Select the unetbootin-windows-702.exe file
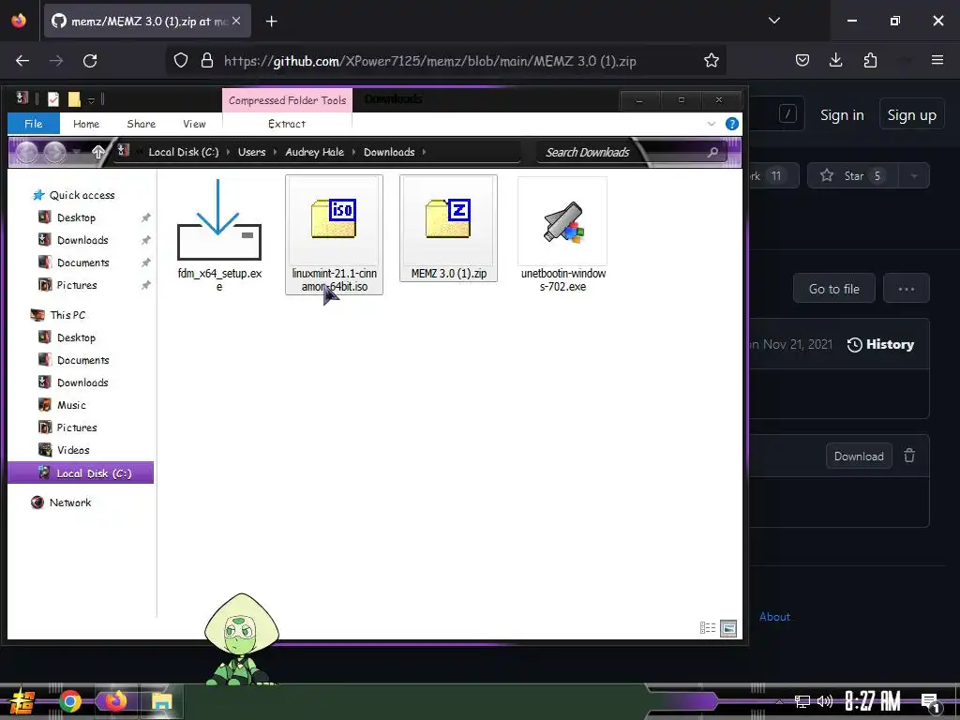960x720 pixels. click(562, 234)
